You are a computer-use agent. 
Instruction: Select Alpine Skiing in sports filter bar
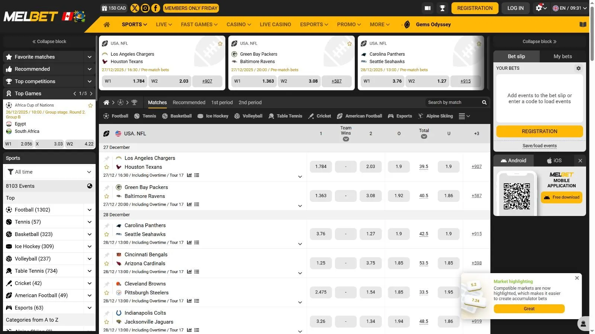click(x=435, y=116)
